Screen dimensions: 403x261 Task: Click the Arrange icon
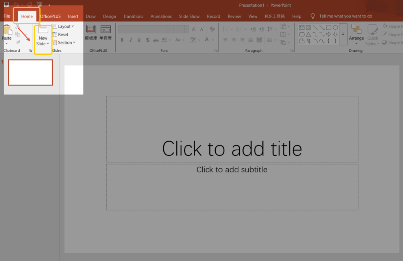coord(356,32)
